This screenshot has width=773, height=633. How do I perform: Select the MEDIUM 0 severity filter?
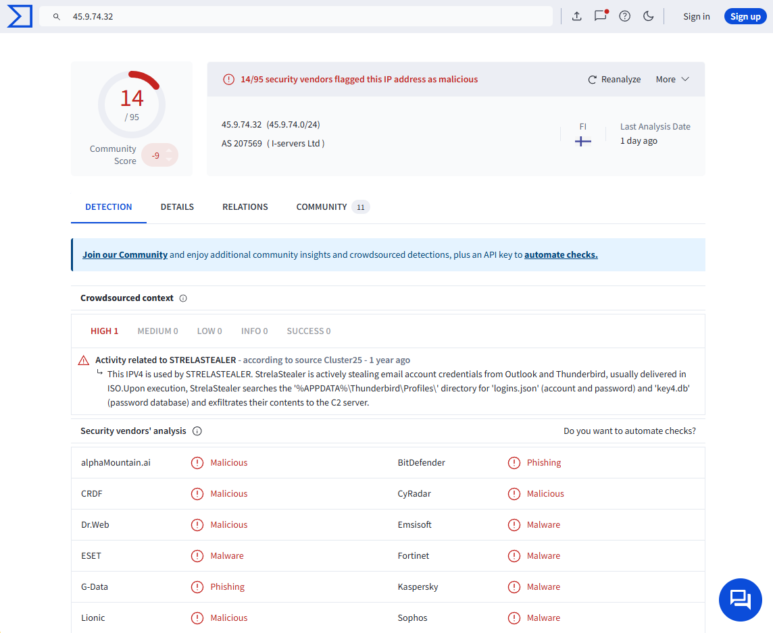coord(157,331)
